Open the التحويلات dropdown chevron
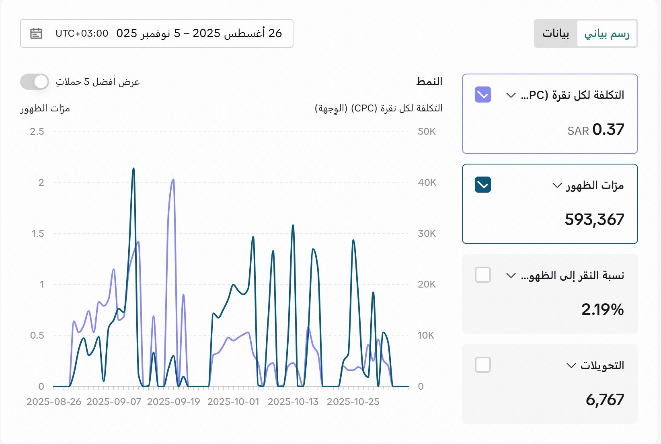661x444 pixels. pos(571,366)
